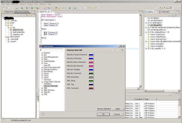Open Velocity Macro Directive color picker

tap(91, 62)
